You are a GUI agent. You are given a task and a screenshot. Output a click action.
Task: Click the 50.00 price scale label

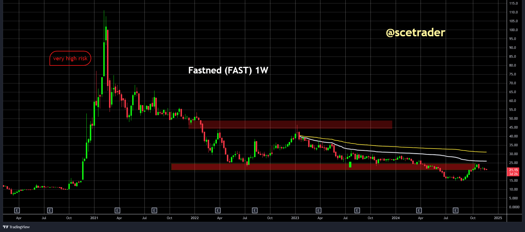pyautogui.click(x=514, y=119)
